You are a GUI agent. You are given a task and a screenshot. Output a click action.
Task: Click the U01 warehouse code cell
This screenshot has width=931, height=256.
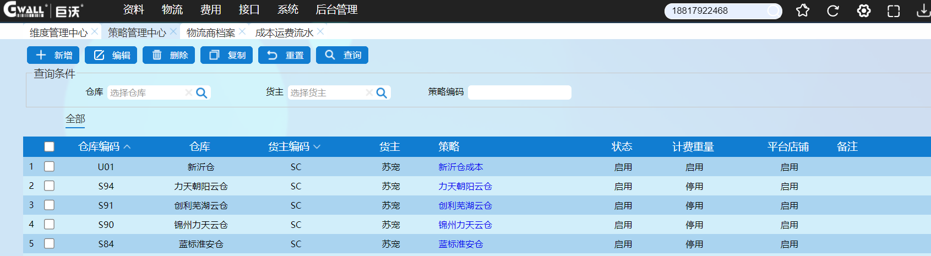tap(106, 167)
